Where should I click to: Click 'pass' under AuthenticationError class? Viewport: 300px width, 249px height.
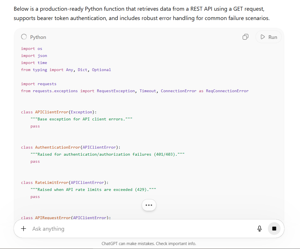(35, 162)
